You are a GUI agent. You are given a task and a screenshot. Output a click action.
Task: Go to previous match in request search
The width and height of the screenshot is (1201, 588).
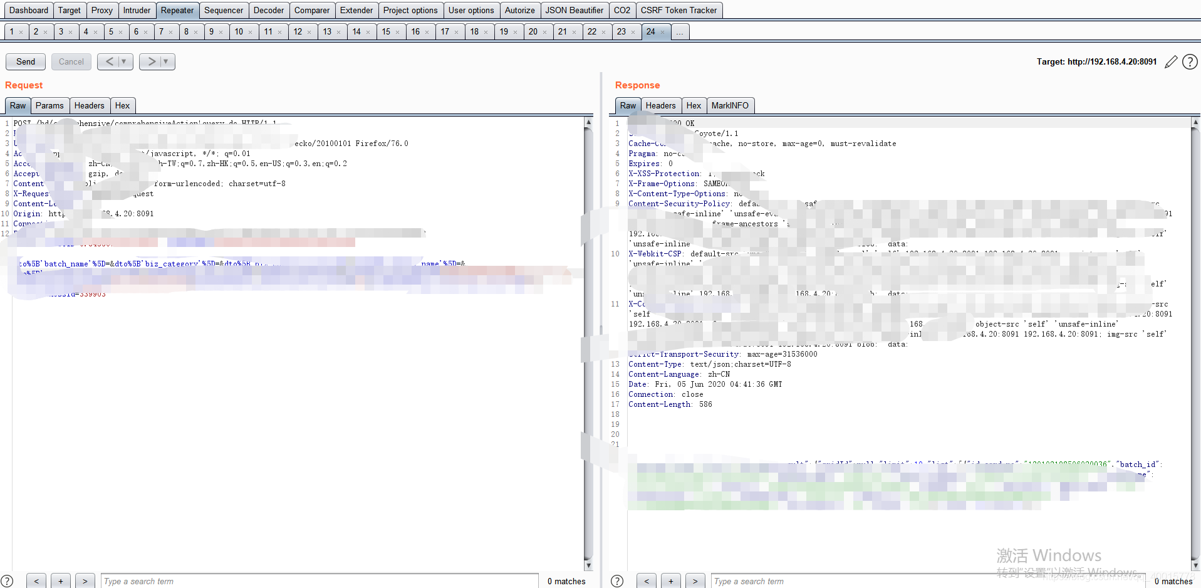tap(36, 581)
